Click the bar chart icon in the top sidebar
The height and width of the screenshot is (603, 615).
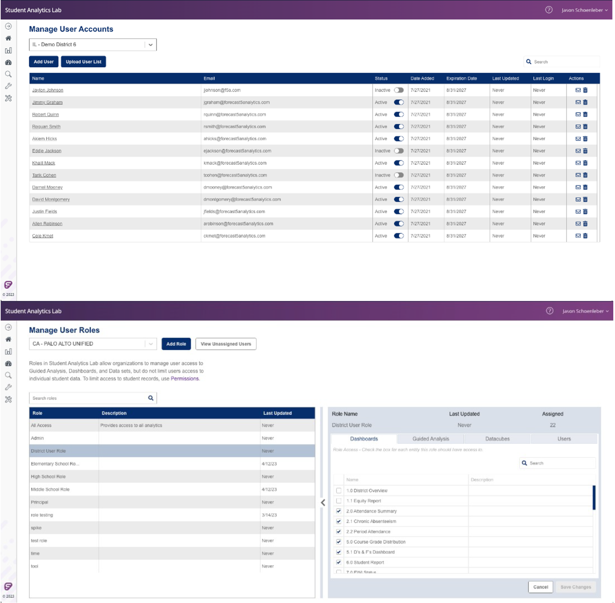tap(8, 51)
